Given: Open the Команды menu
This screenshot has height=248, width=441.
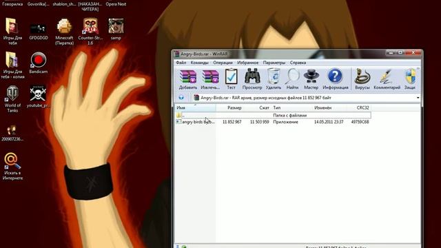Looking at the screenshot, I should (x=199, y=63).
